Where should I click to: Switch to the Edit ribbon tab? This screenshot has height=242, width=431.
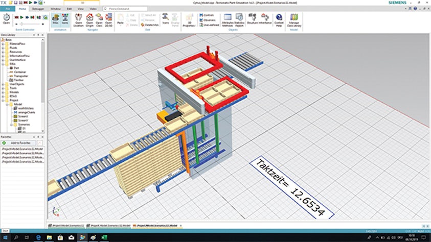point(69,9)
